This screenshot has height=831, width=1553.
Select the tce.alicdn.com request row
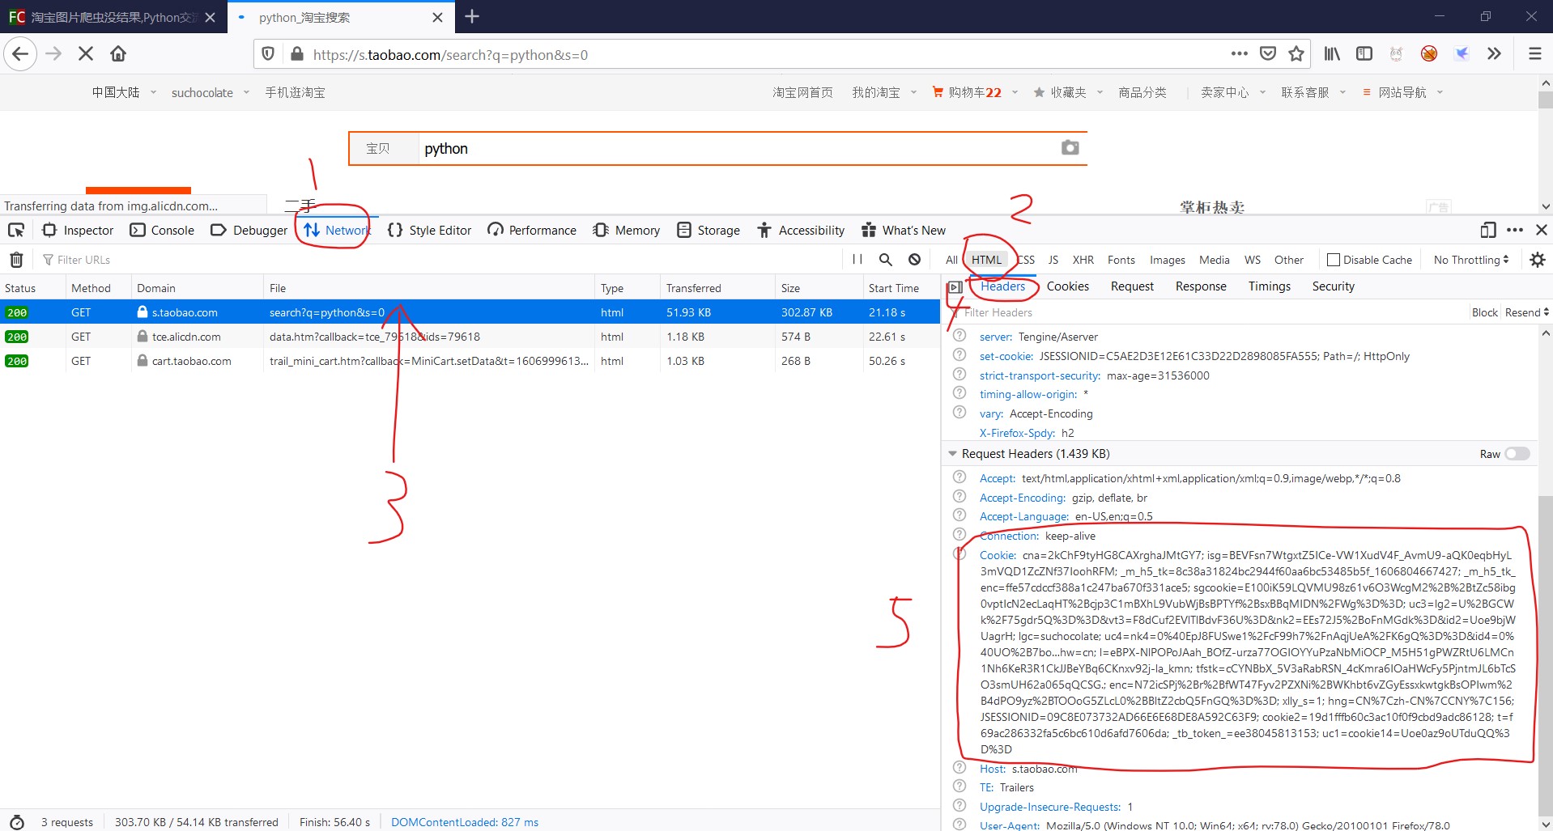(470, 337)
